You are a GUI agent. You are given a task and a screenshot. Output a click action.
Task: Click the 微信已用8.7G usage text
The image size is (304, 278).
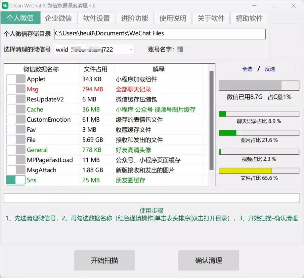(x=245, y=97)
